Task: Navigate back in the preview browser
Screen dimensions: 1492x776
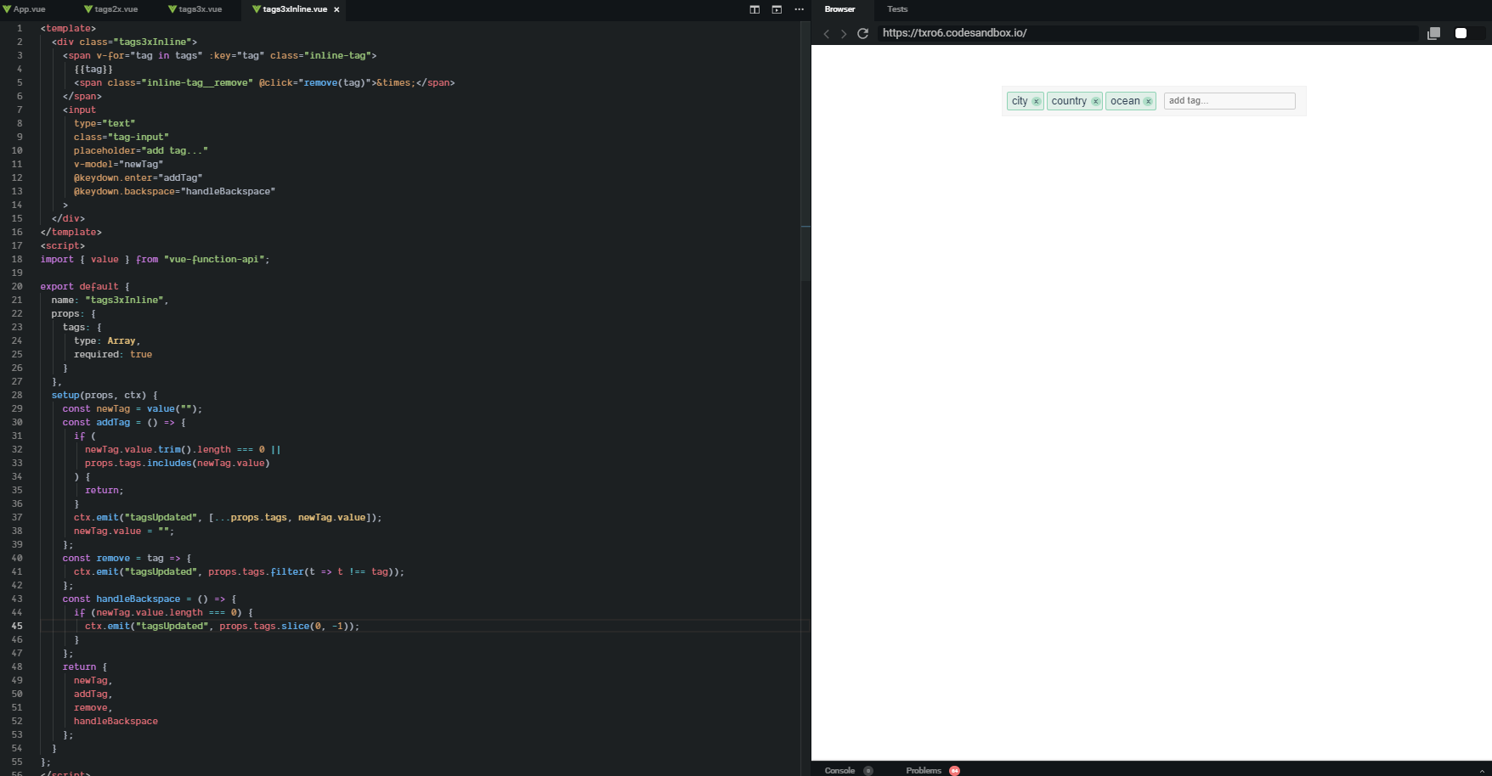Action: pos(826,33)
